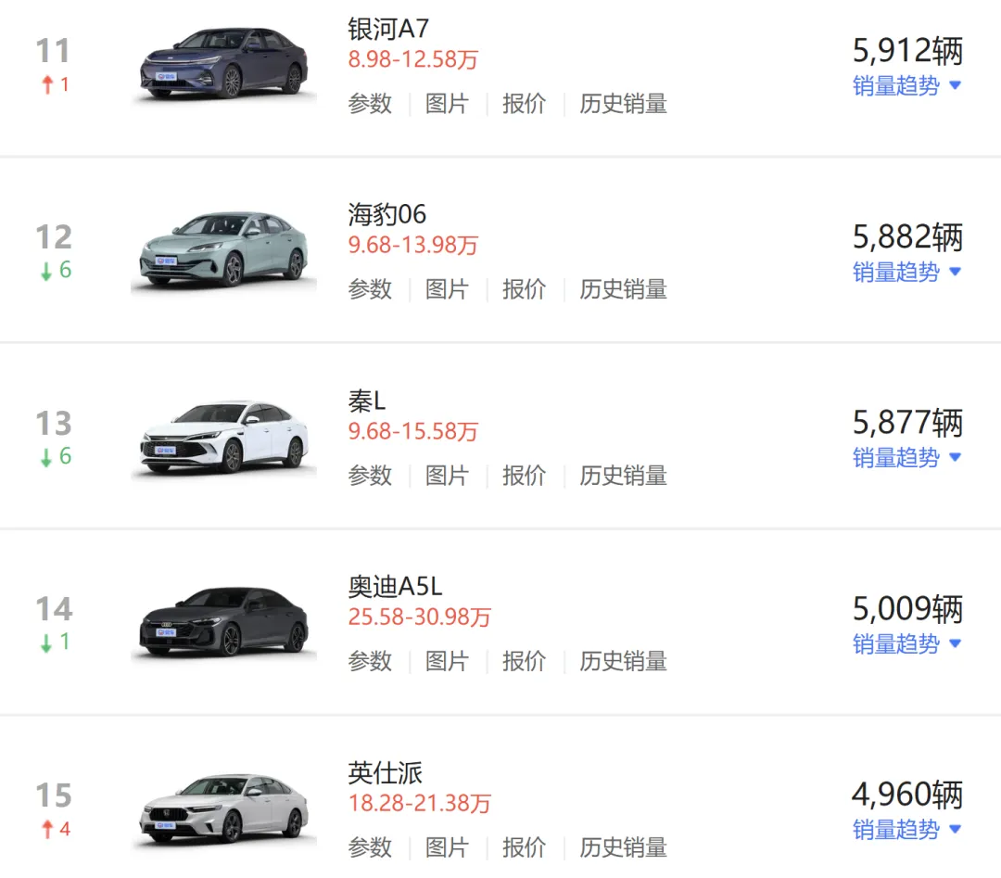This screenshot has height=878, width=1001.
Task: Open the 英仕派 car thumbnail
Action: click(223, 808)
